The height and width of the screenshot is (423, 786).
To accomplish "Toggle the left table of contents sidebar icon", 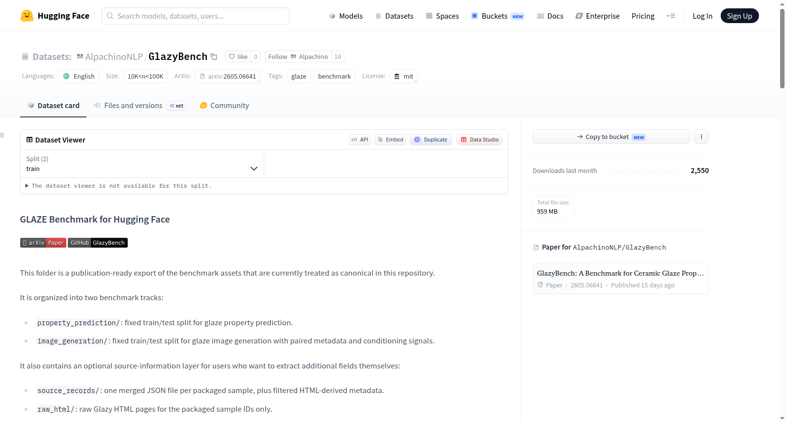I will (x=2, y=135).
